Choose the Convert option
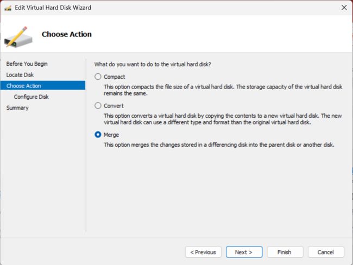This screenshot has height=265, width=353. pyautogui.click(x=98, y=105)
